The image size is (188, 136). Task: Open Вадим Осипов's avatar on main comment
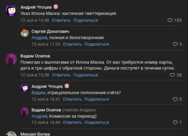click(x=11, y=59)
